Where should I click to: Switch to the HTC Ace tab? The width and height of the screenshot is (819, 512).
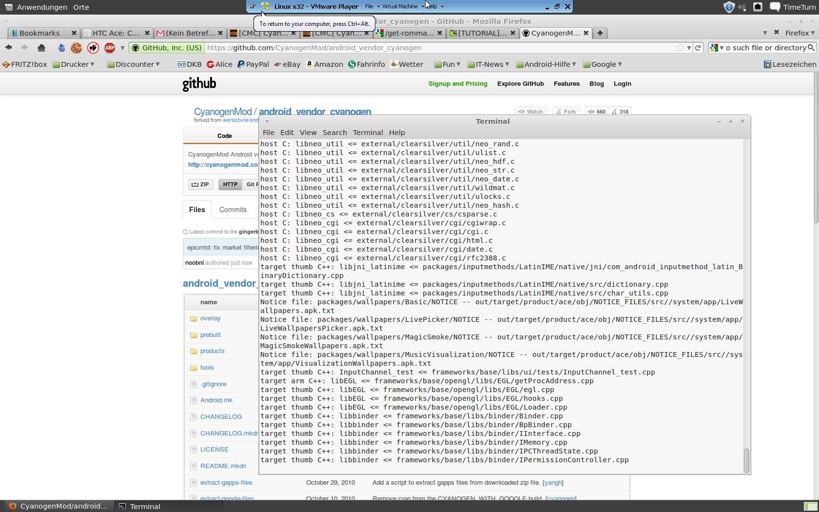tap(117, 33)
